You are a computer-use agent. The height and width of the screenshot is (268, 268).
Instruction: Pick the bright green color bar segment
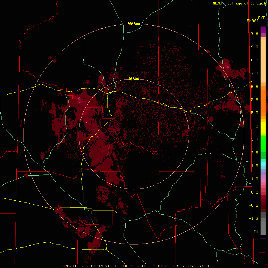click(x=263, y=144)
